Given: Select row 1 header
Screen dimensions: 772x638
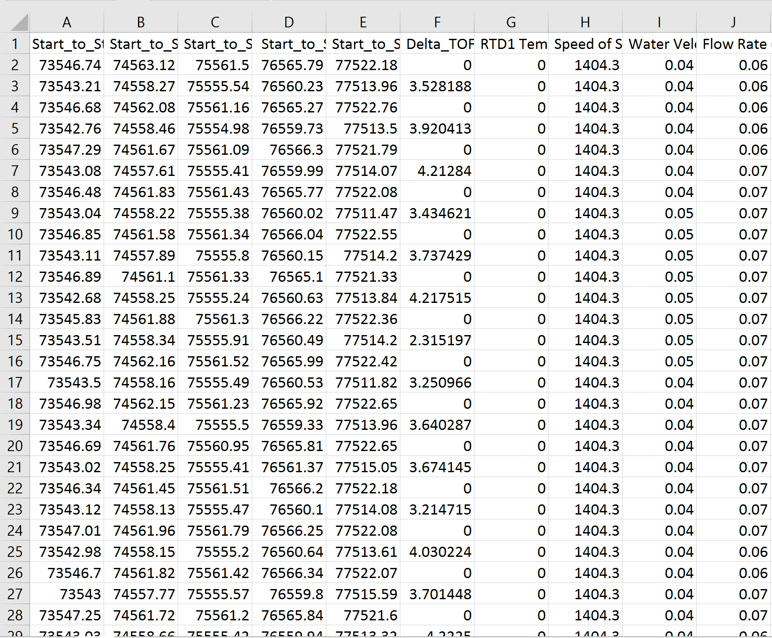Looking at the screenshot, I should pos(15,44).
